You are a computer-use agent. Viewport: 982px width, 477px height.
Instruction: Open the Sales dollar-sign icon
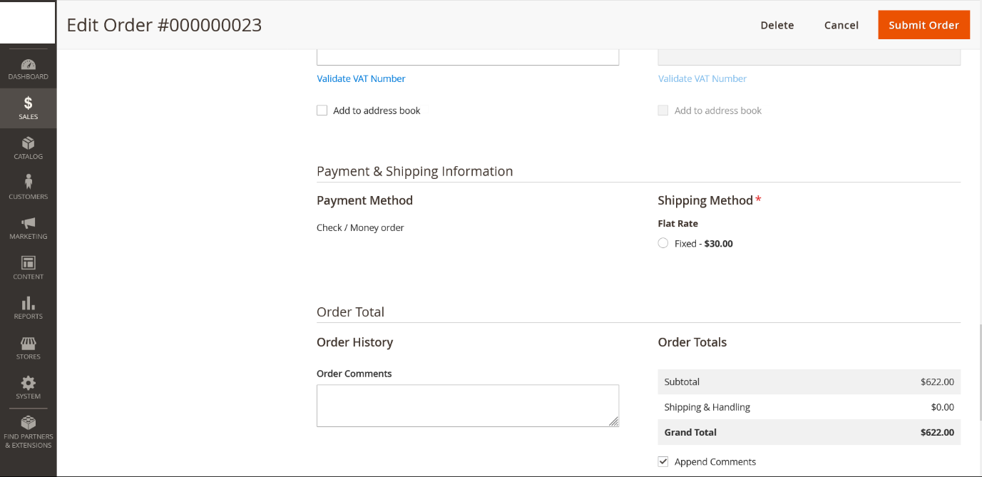[x=29, y=104]
